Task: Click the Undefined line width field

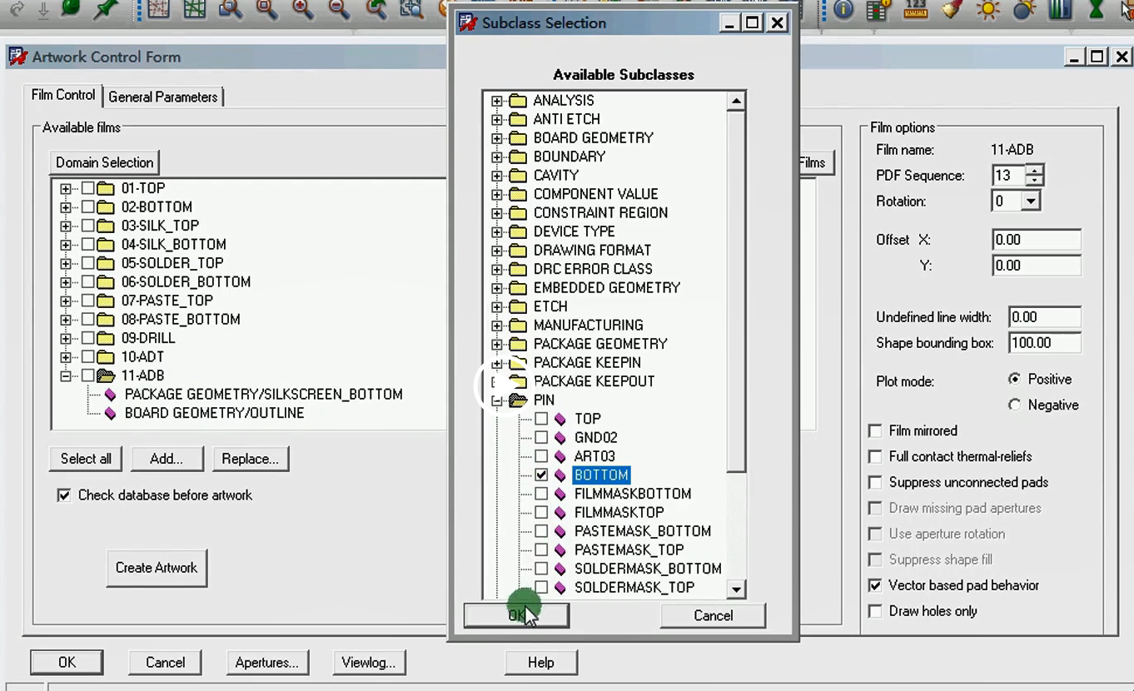Action: click(1045, 317)
